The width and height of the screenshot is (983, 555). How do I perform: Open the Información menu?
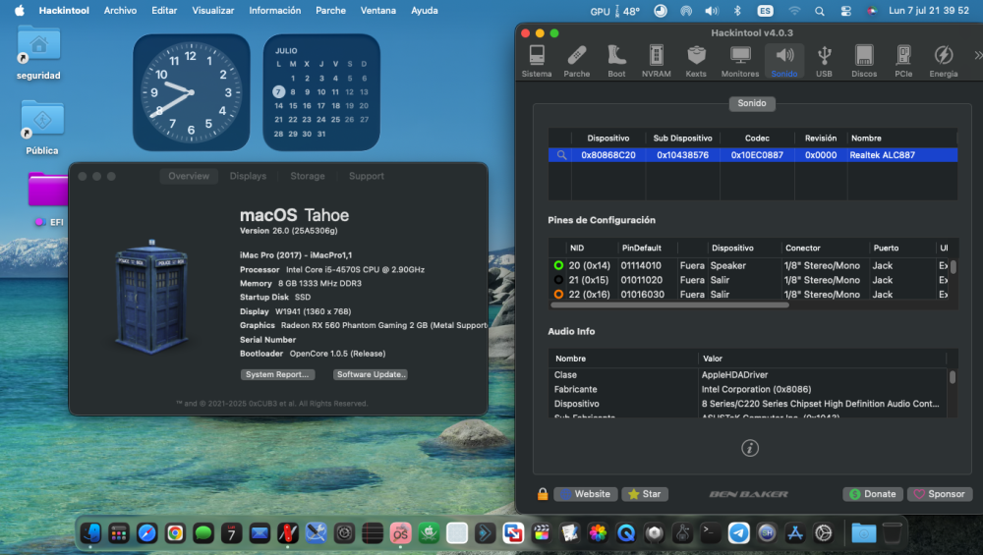274,11
